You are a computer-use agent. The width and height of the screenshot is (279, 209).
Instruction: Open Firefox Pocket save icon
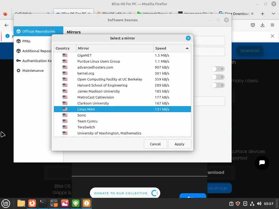click(x=253, y=25)
